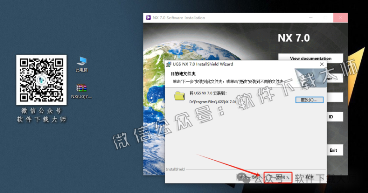Screen dimensions: 368x193
Task: Click the InstallShield Wizard title bar icon
Action: point(169,64)
